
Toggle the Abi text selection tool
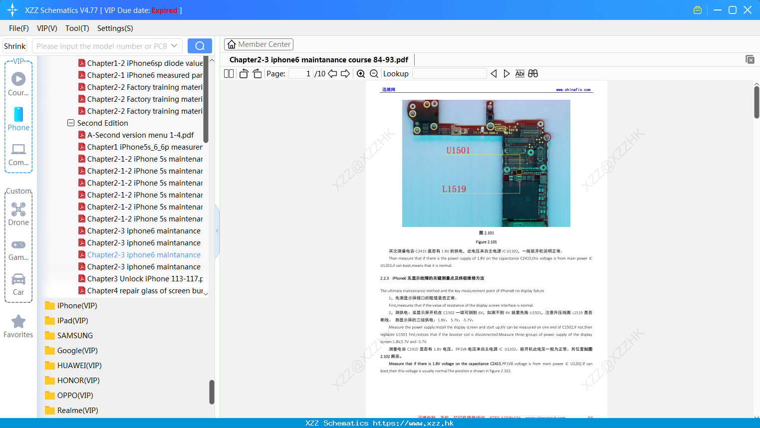tap(519, 73)
